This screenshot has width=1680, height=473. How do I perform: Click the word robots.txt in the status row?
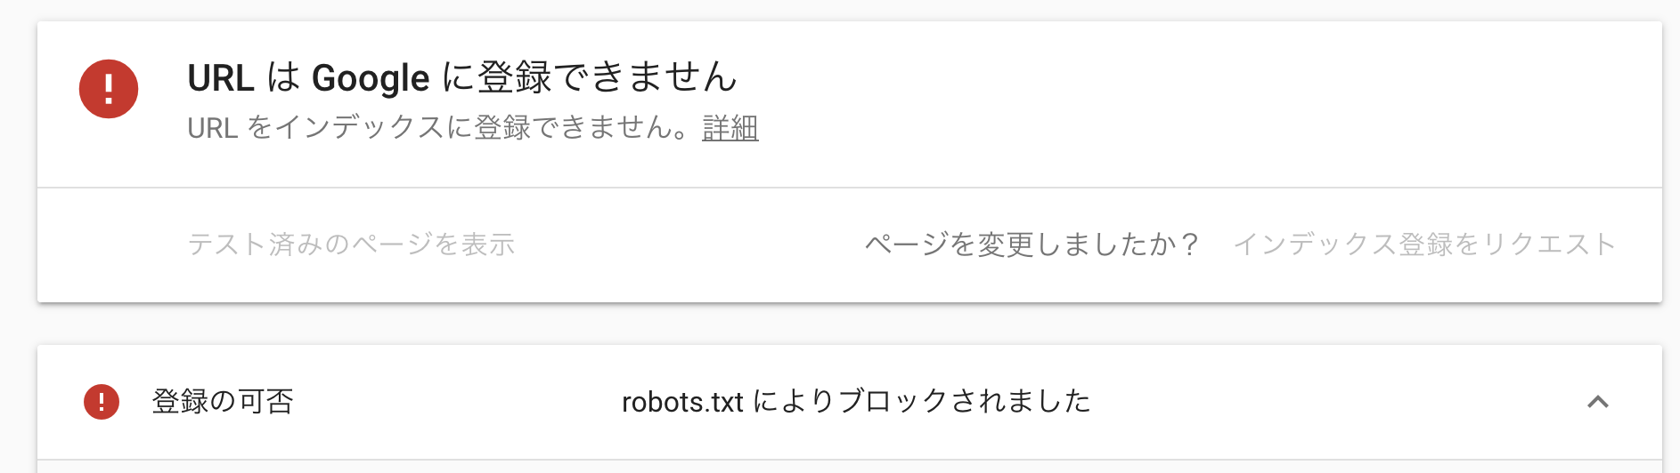point(682,402)
